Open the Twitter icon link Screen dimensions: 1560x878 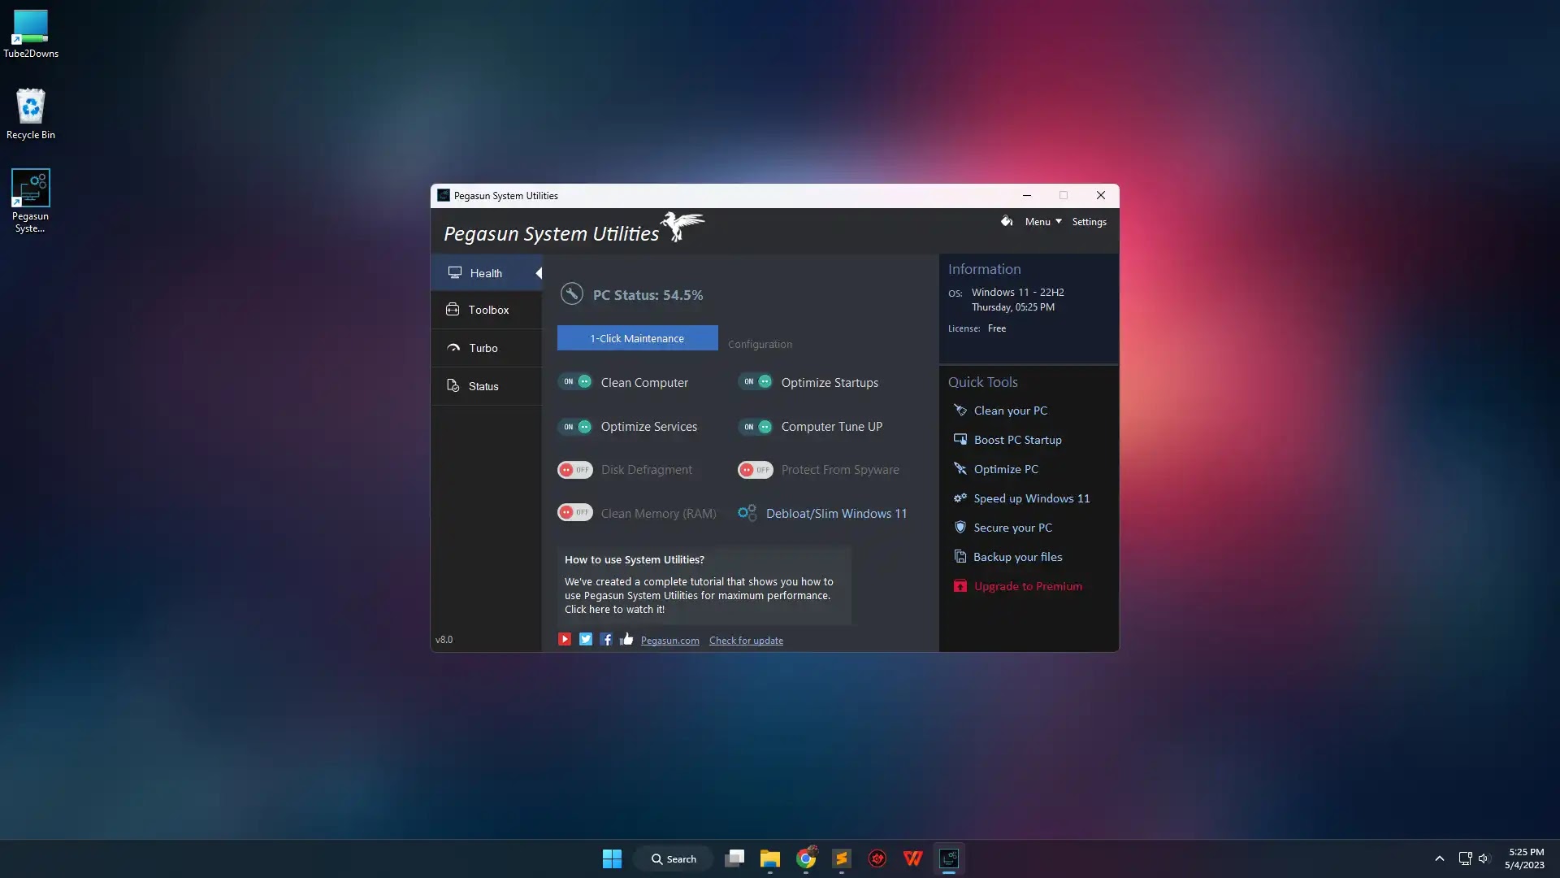tap(586, 639)
